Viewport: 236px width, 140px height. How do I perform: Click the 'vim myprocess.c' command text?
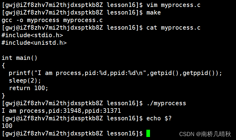(174, 5)
